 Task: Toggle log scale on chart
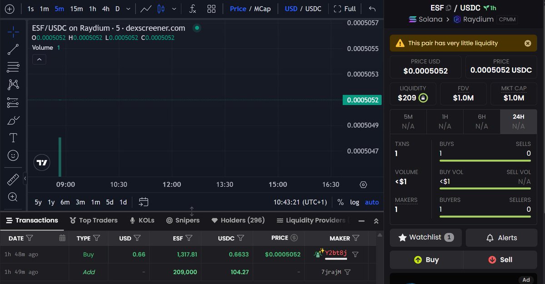pyautogui.click(x=355, y=202)
